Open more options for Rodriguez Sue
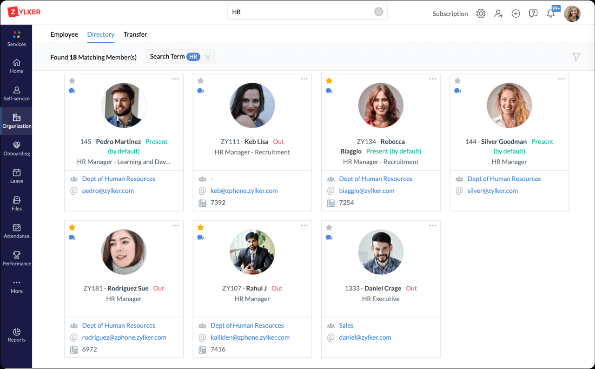The image size is (595, 369). point(176,225)
